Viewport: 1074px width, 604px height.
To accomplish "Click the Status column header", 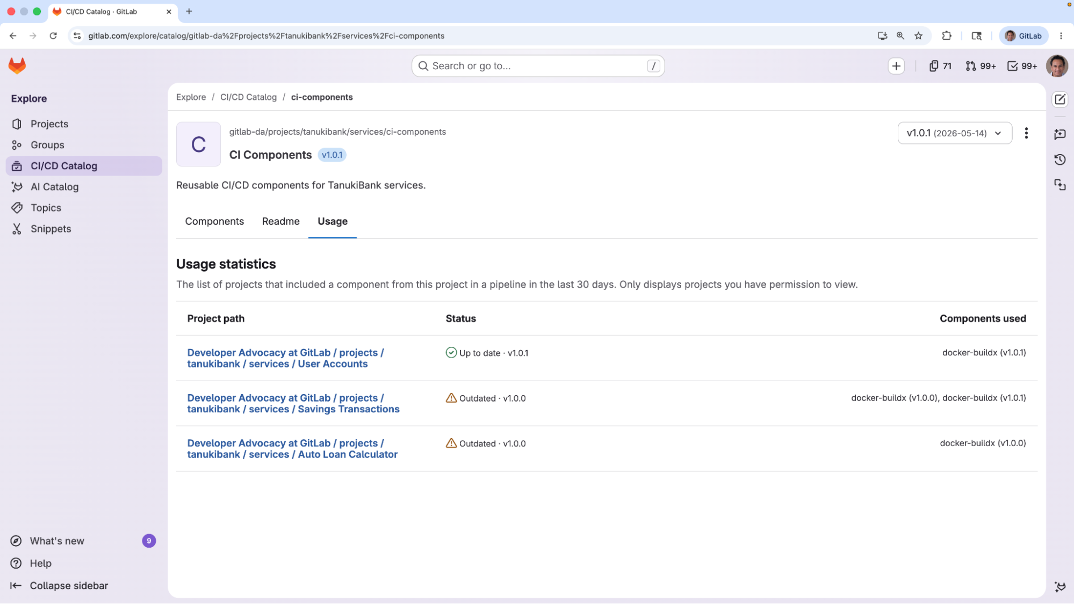I will point(460,319).
